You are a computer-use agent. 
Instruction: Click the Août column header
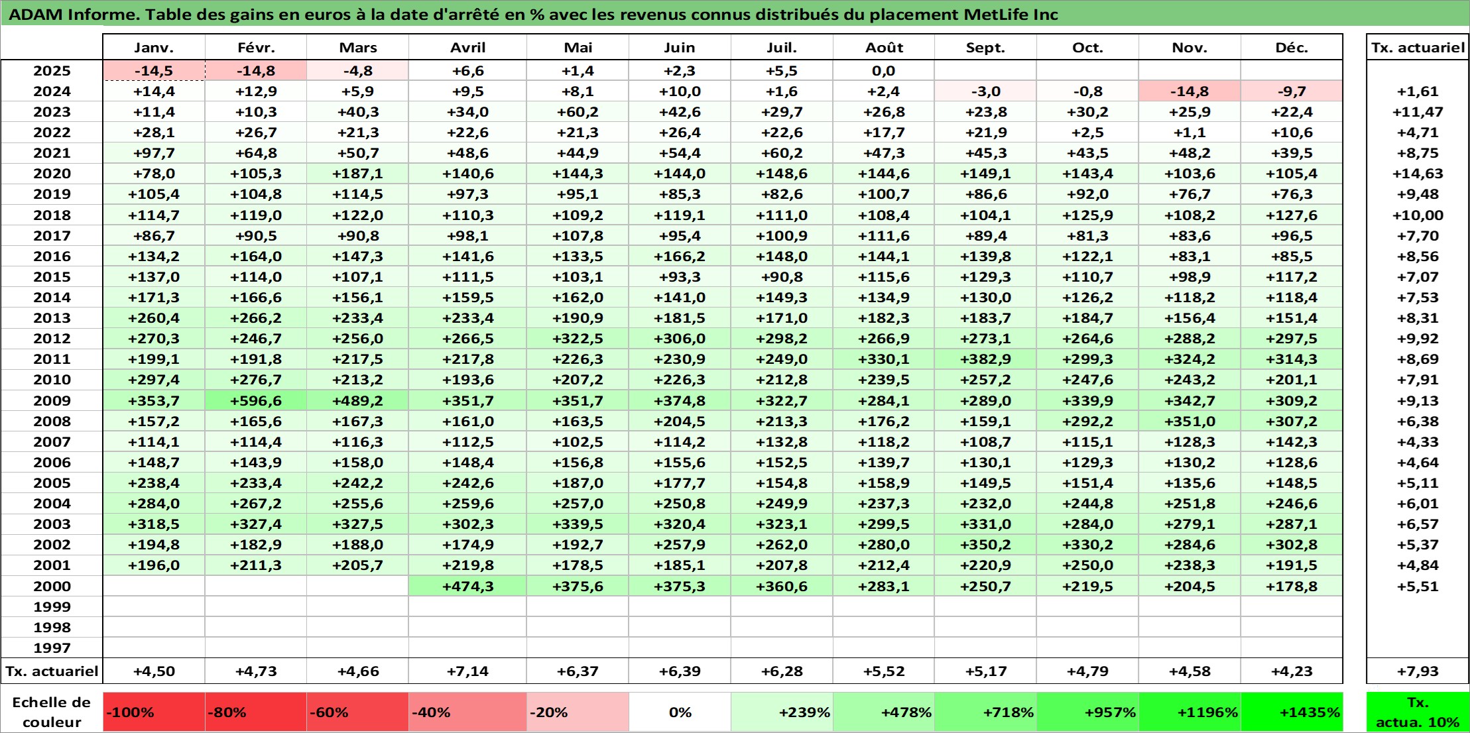tap(884, 48)
